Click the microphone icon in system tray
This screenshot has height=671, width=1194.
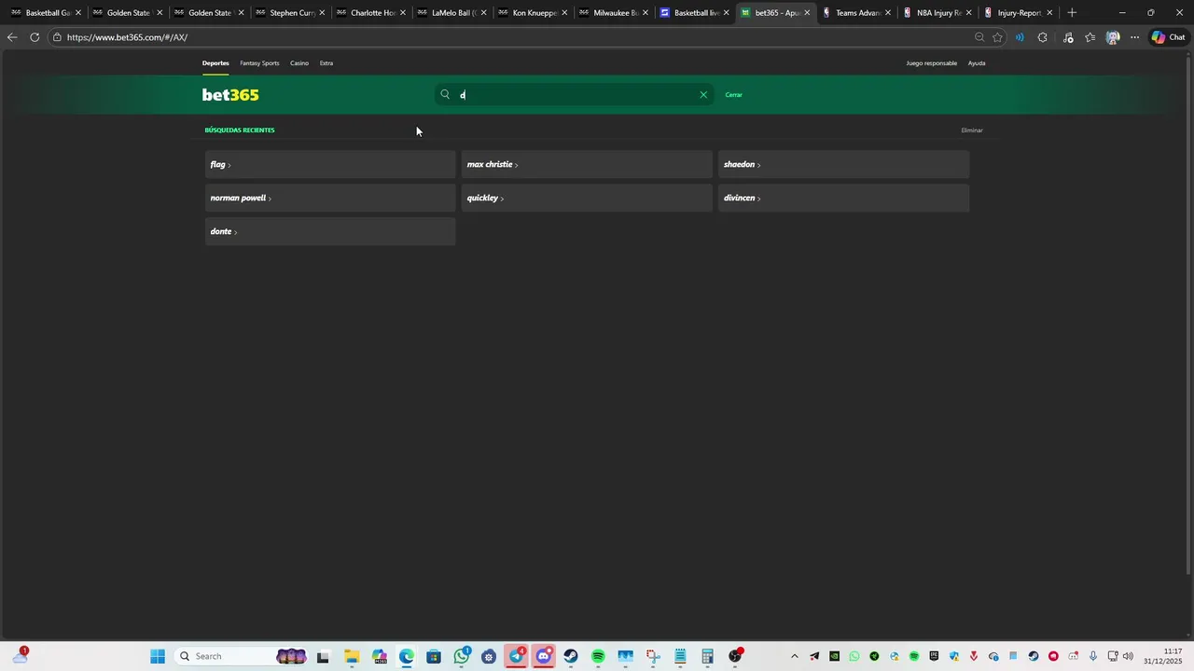click(x=1093, y=656)
